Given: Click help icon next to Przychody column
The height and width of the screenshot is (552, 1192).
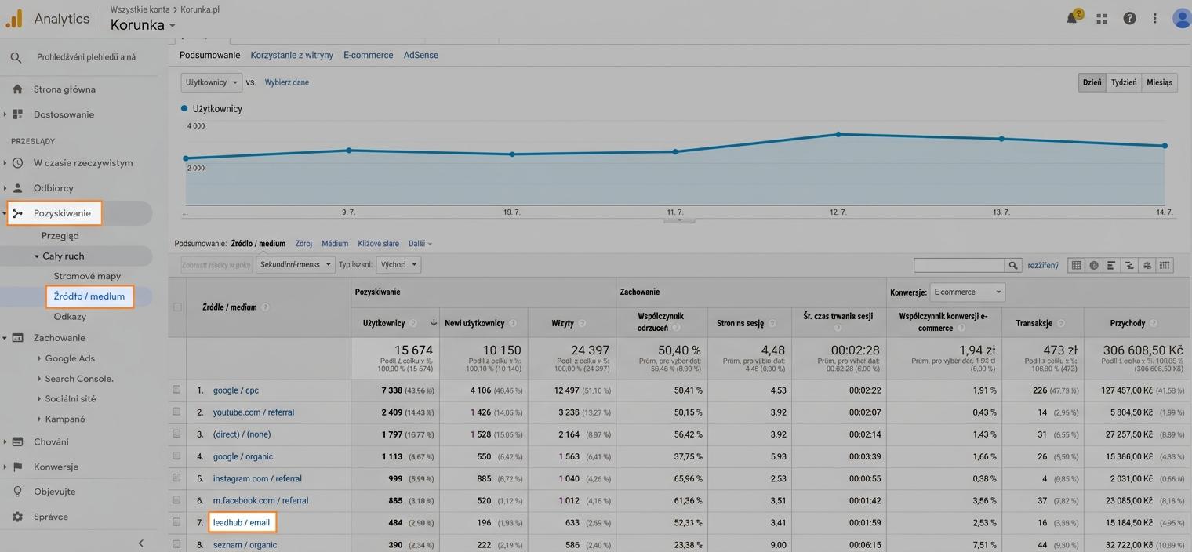Looking at the screenshot, I should tap(1154, 323).
